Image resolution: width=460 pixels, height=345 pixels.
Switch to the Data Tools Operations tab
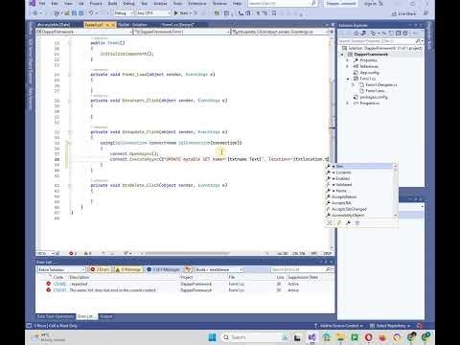(x=56, y=316)
